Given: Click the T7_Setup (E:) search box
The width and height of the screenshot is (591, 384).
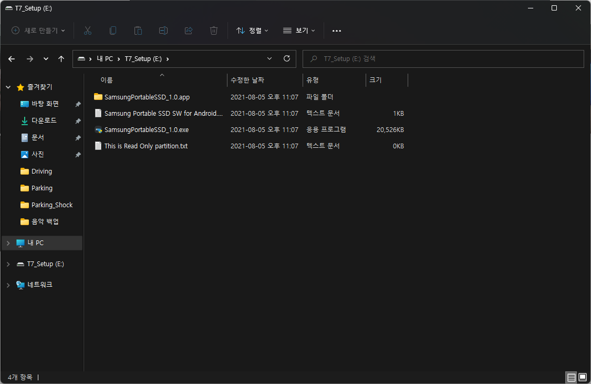Looking at the screenshot, I should [443, 59].
